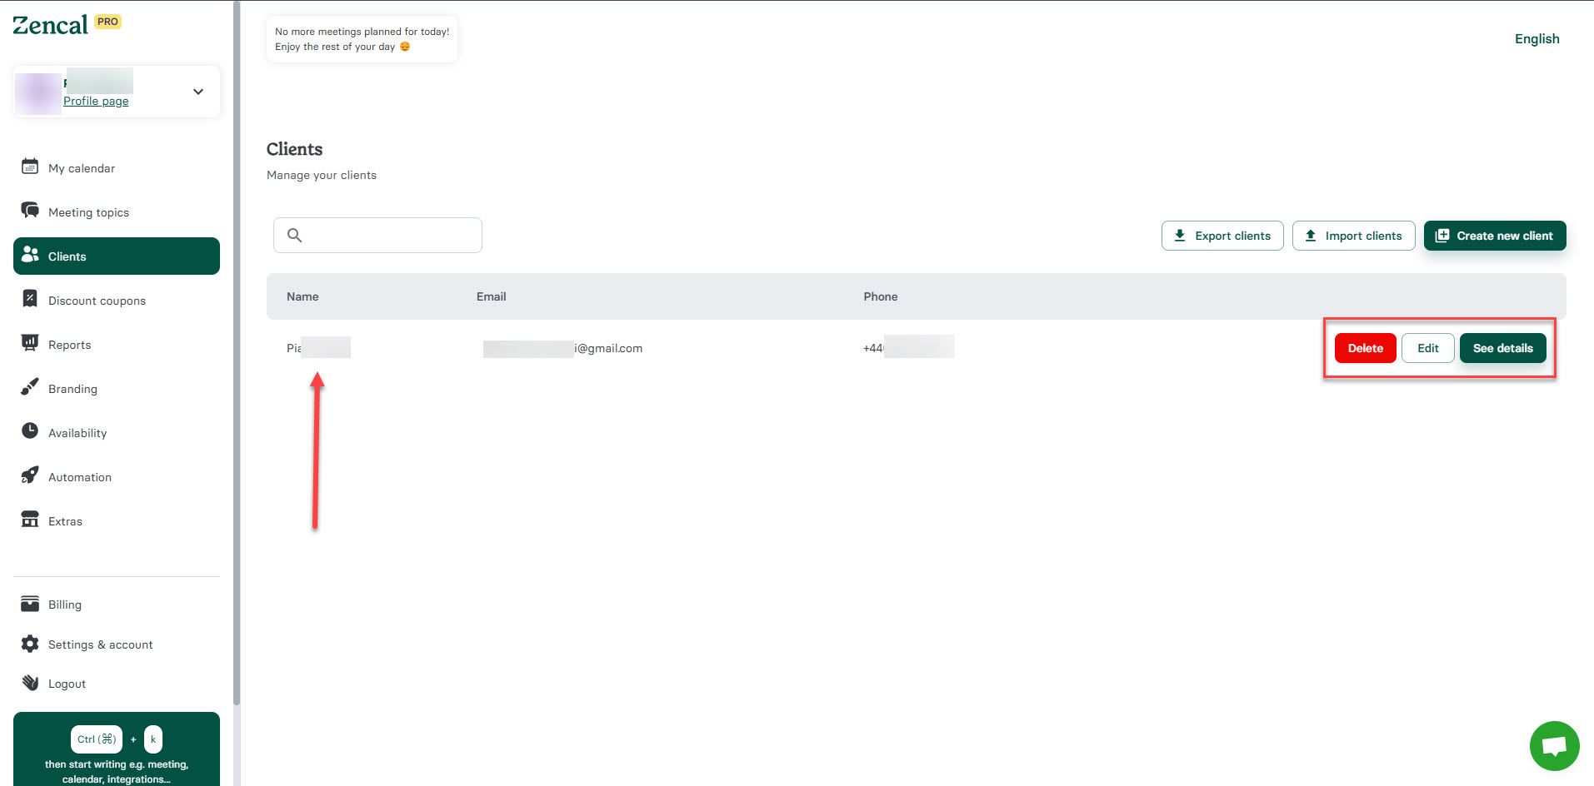Open Billing from the sidebar
The height and width of the screenshot is (786, 1594).
(64, 604)
